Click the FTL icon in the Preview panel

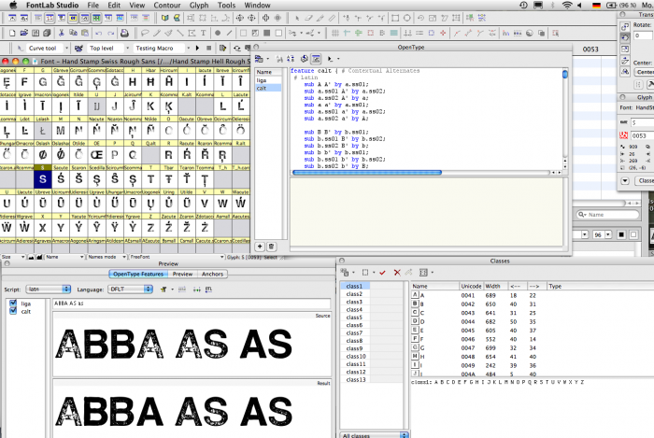(209, 290)
